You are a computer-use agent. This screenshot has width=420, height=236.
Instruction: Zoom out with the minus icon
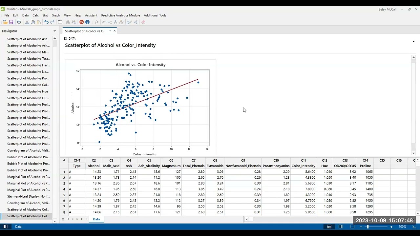361,226
